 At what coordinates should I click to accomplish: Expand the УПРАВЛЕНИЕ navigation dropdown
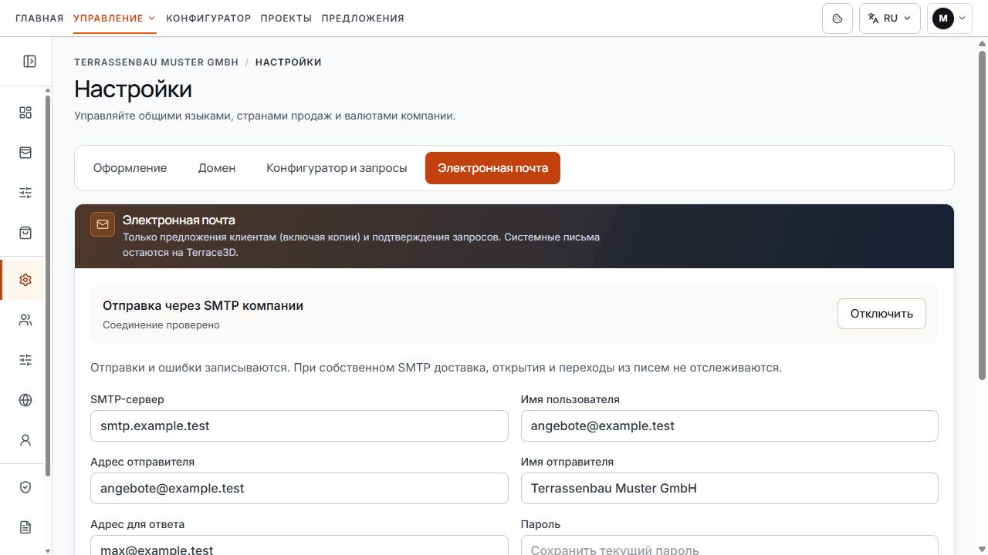115,18
